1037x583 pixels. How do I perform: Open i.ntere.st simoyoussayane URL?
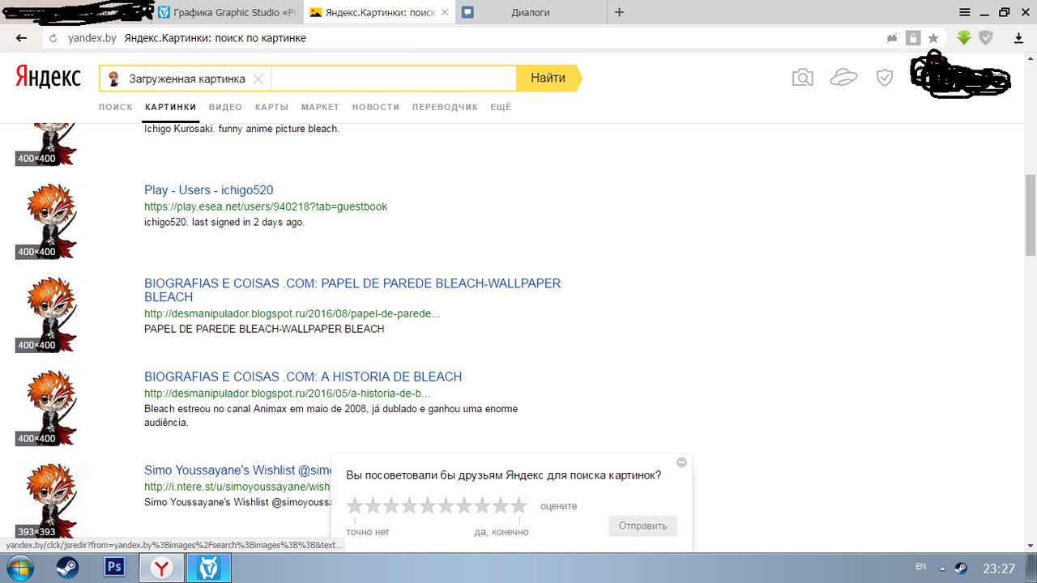click(x=237, y=487)
